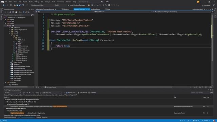Switch to the TPS.Build.cs tab
The image size is (217, 122).
pyautogui.click(x=65, y=9)
